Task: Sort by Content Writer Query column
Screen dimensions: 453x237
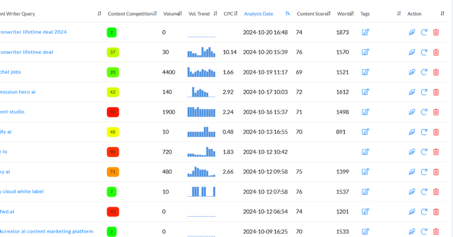Action: pyautogui.click(x=100, y=14)
